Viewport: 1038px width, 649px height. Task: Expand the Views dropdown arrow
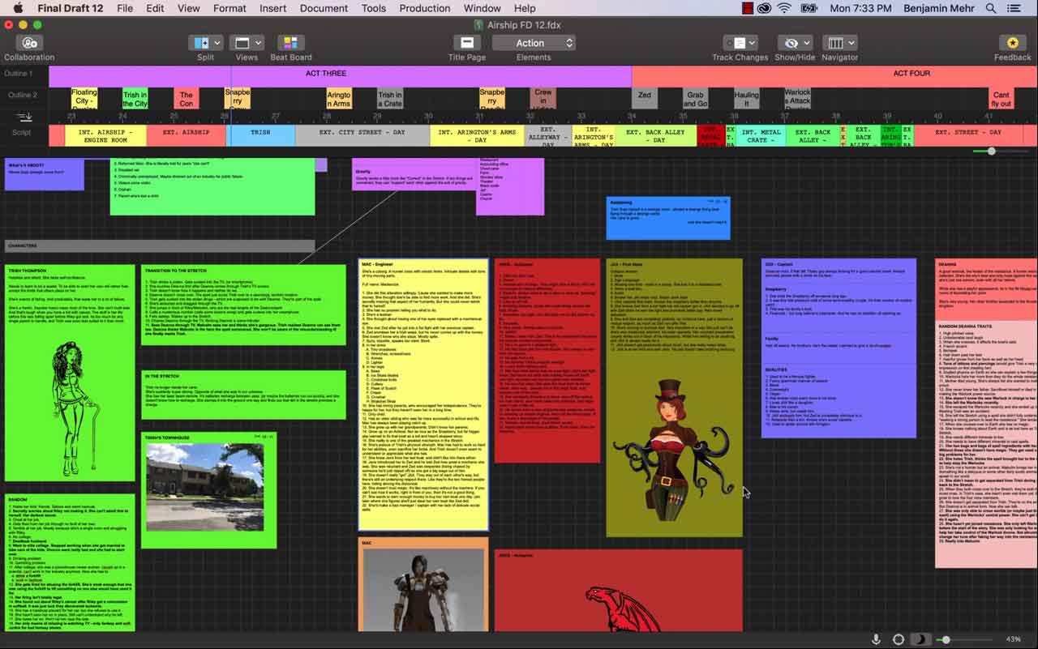tap(259, 43)
